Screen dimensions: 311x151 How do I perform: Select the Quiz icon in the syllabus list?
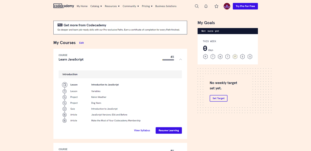(64, 109)
